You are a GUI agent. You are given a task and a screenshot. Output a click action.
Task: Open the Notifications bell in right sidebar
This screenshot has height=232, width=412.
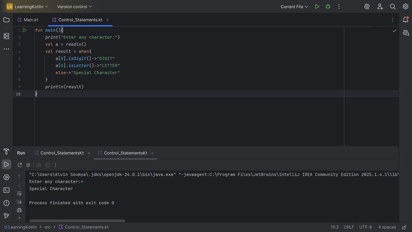click(x=405, y=20)
